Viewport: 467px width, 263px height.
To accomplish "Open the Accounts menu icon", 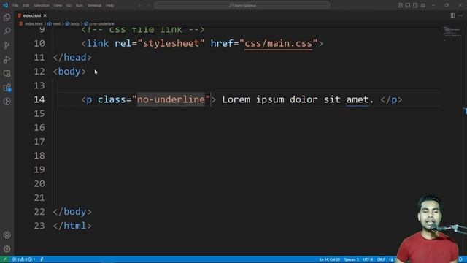I will (7, 235).
